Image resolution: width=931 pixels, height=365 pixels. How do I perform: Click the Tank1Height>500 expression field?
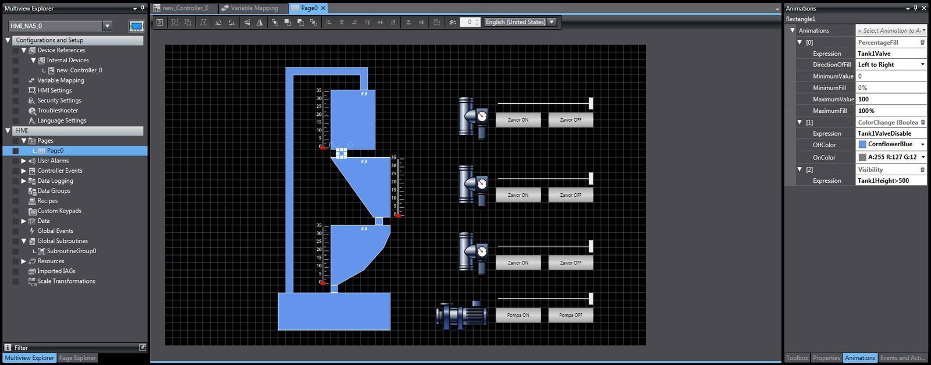pos(891,180)
